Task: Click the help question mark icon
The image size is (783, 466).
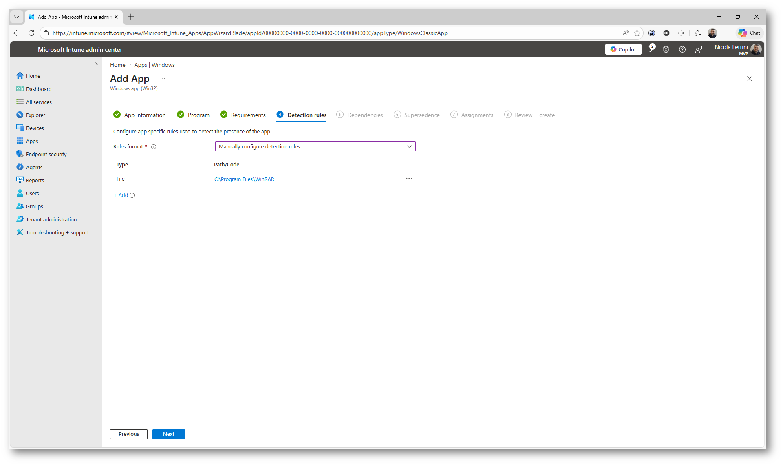Action: (x=682, y=49)
